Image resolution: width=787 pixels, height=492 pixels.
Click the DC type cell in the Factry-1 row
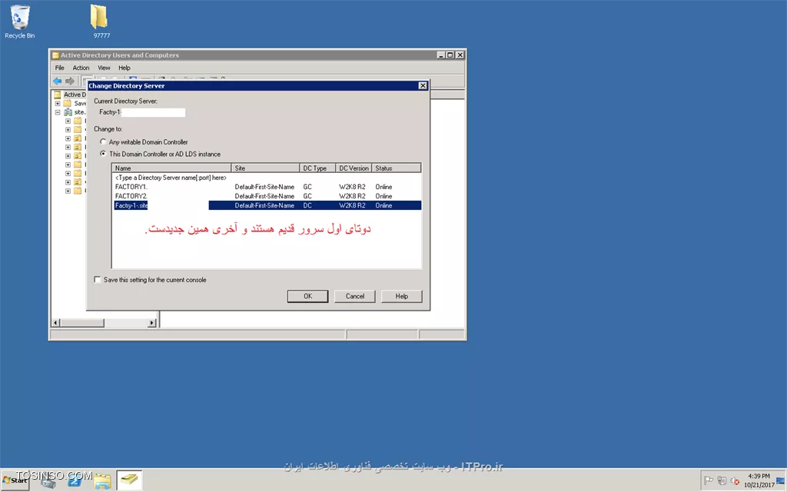(x=307, y=205)
